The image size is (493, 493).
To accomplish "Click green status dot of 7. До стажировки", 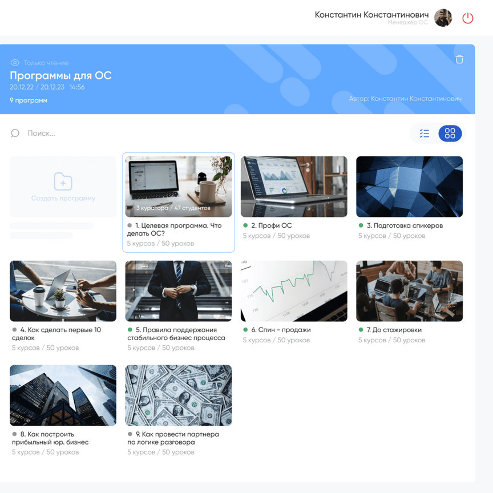I will (361, 330).
